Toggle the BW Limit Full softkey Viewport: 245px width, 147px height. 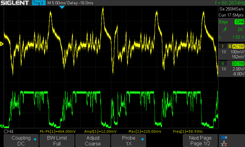tap(57, 141)
